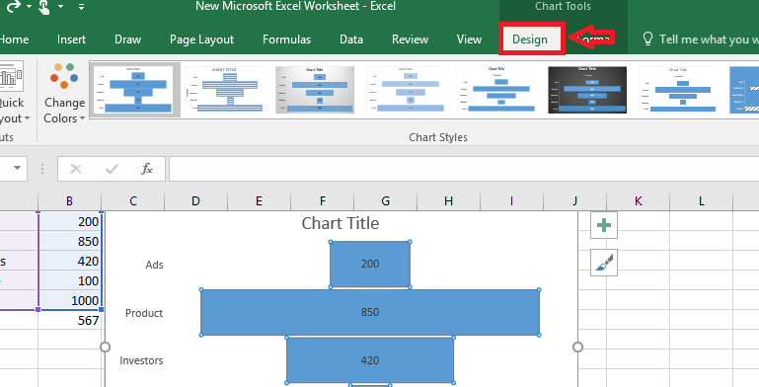Switch to the Data tab

pos(351,39)
